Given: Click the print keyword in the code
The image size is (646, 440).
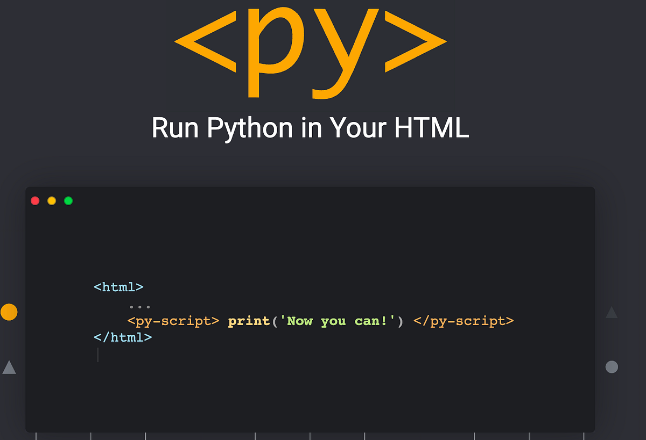Looking at the screenshot, I should (249, 321).
